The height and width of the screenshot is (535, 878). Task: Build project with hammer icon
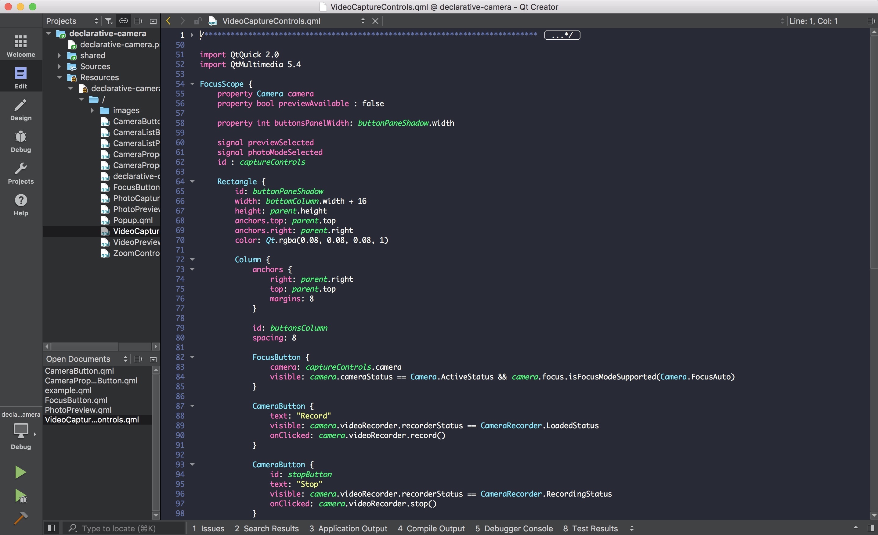[20, 518]
